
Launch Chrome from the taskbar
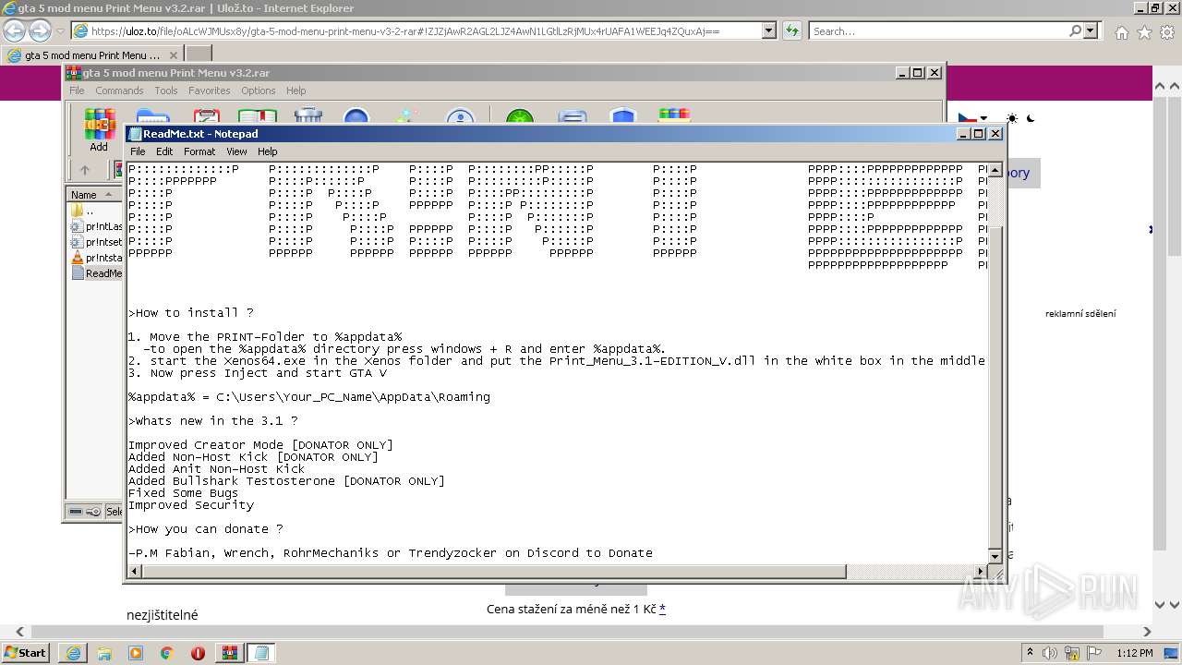pos(167,652)
